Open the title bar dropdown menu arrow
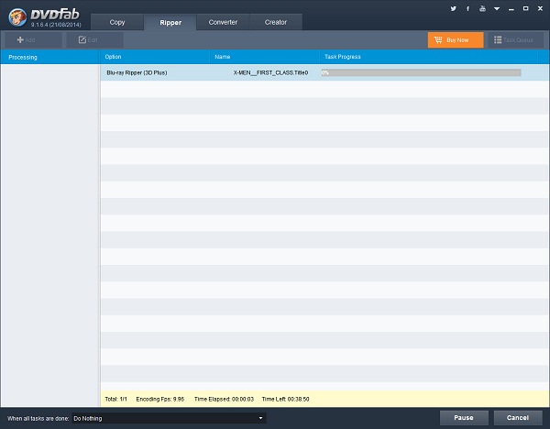Screen dimensions: 550x429 pyautogui.click(x=497, y=9)
